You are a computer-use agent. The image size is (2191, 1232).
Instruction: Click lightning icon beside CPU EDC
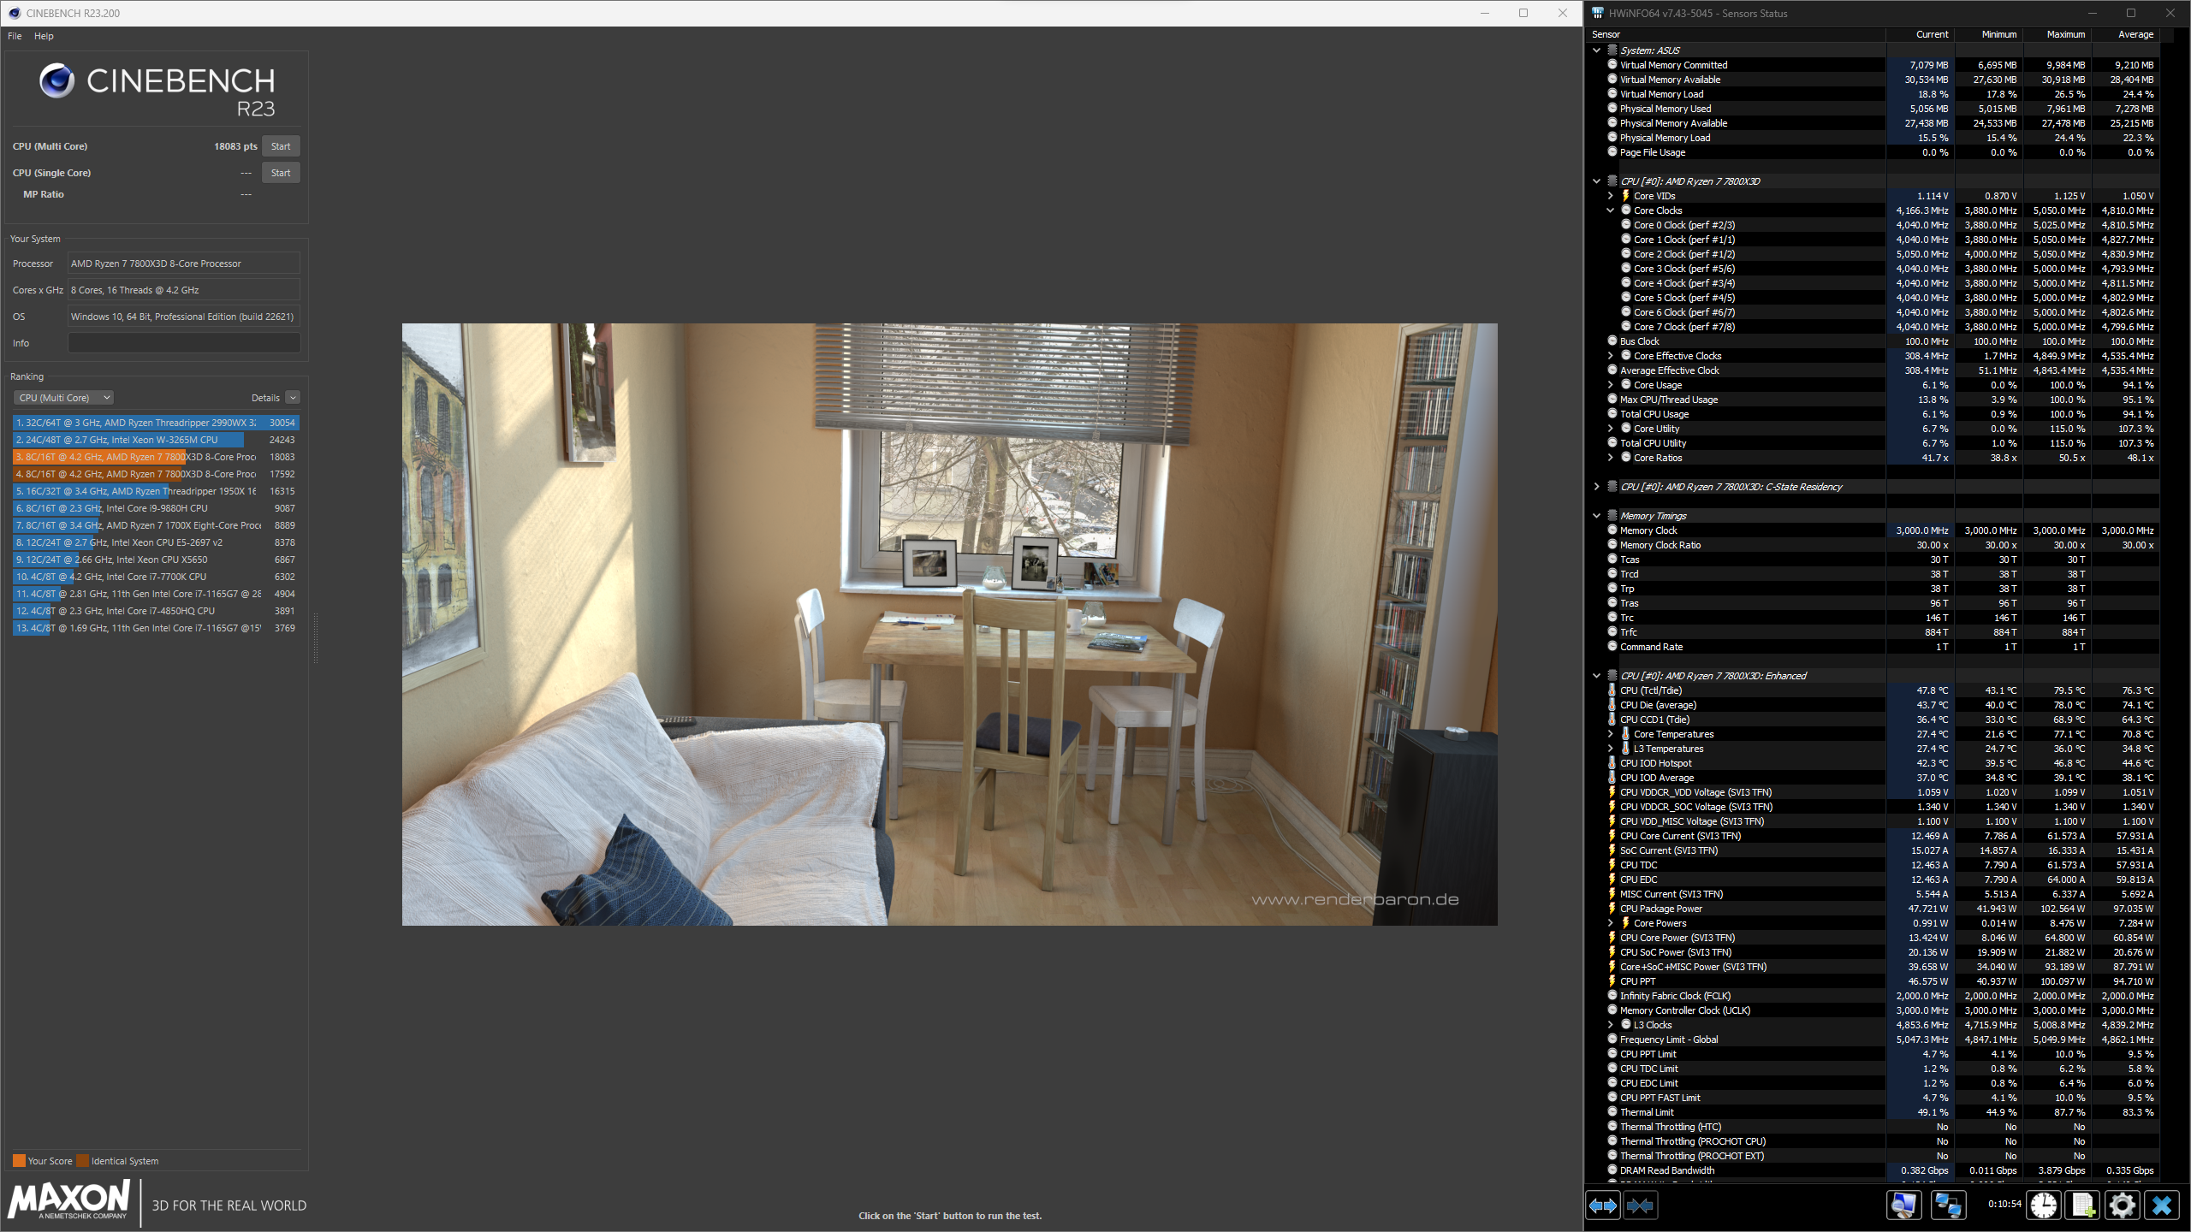point(1612,880)
